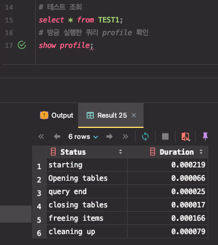Select the 'query end' cell
This screenshot has height=245, width=218.
(x=87, y=192)
